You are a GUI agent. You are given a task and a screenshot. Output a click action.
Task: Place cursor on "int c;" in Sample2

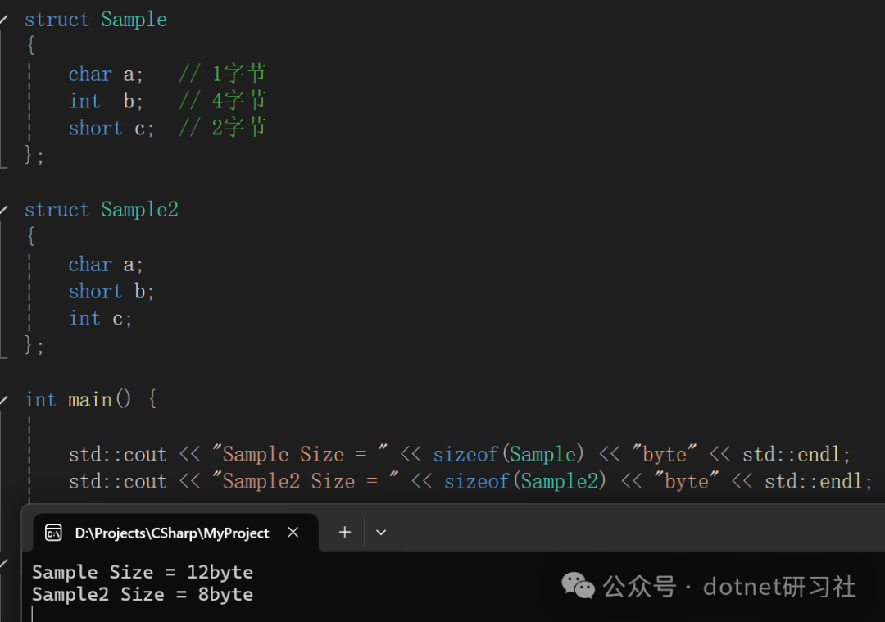coord(101,319)
